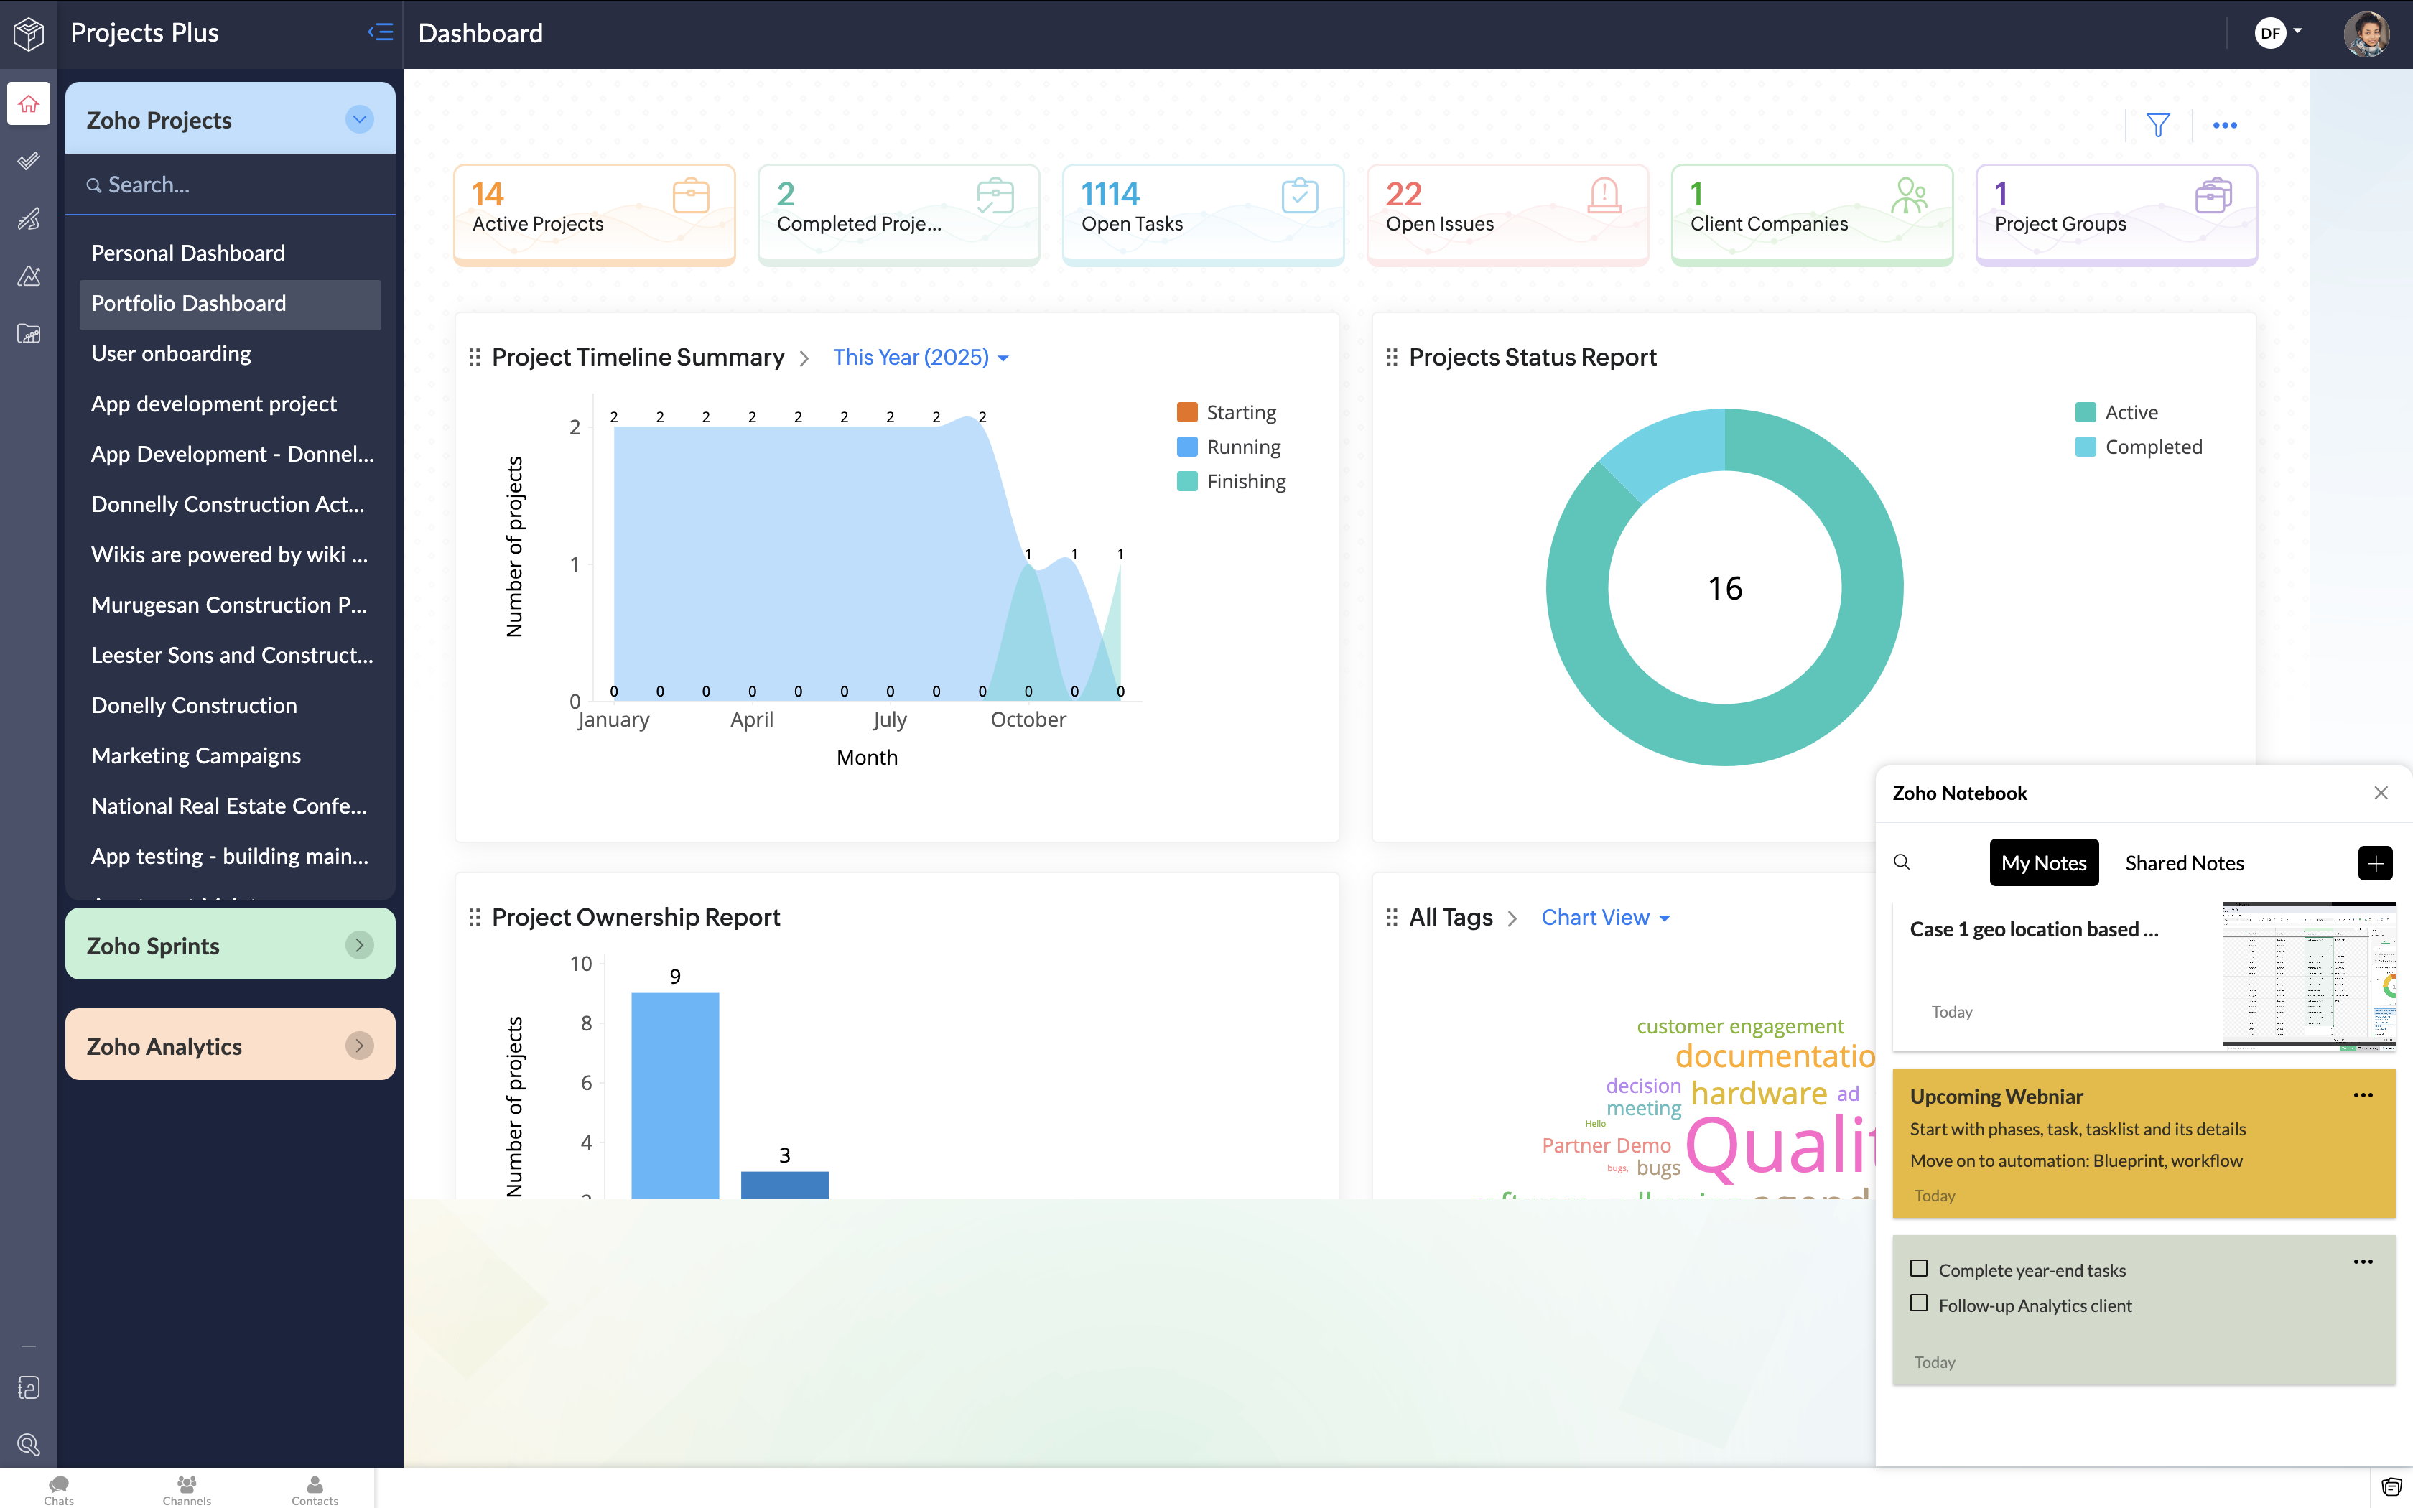The width and height of the screenshot is (2413, 1508).
Task: Open App development project in sidebar
Action: coord(231,403)
